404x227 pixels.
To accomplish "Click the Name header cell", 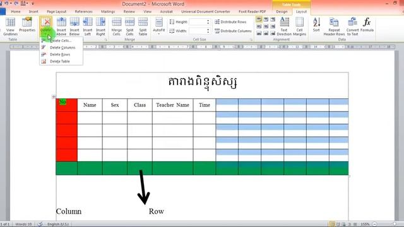I will pos(90,105).
